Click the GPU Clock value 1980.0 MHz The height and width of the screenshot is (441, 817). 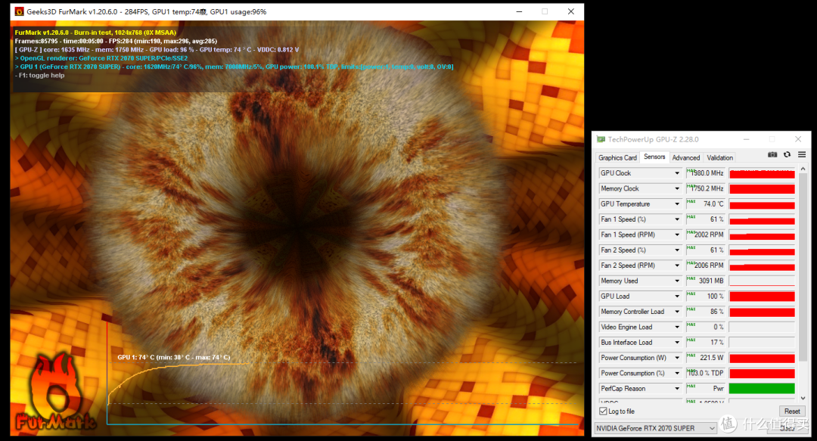(x=706, y=173)
